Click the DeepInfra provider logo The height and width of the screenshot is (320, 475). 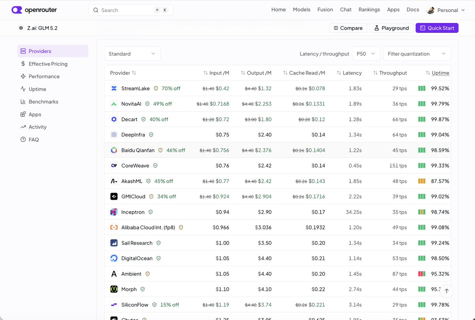114,135
